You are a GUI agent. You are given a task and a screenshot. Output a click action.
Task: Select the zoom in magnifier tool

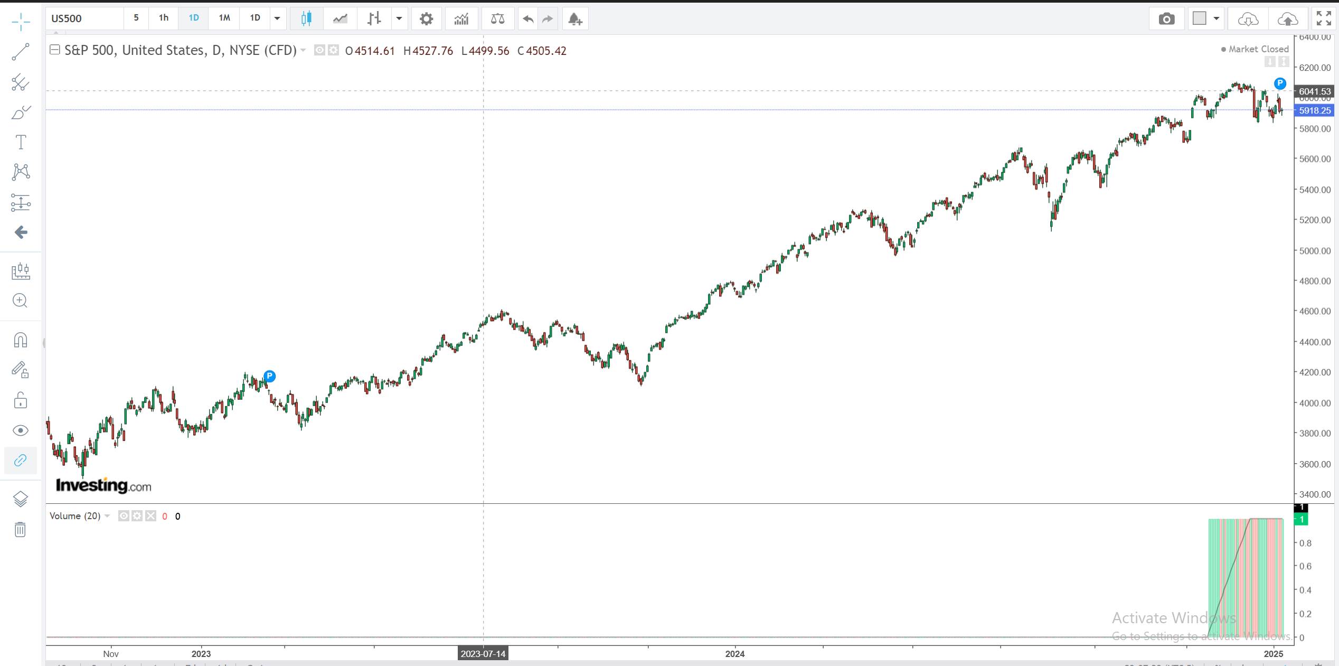20,301
